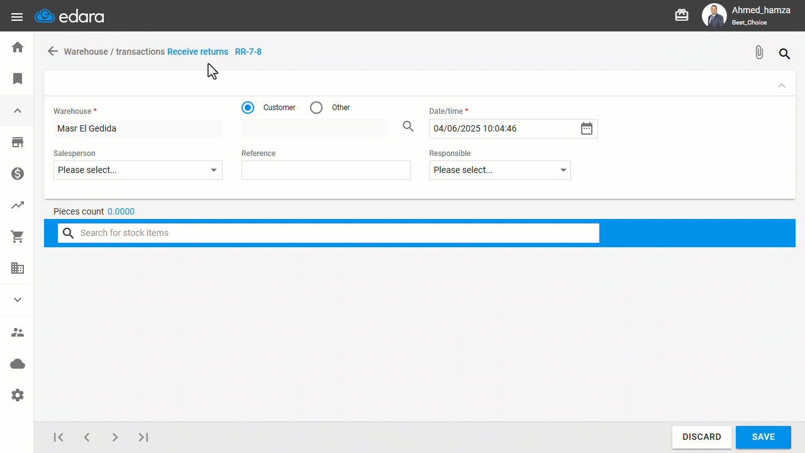This screenshot has width=805, height=453.
Task: Expand sidebar section with down chevron
Action: coord(18,300)
